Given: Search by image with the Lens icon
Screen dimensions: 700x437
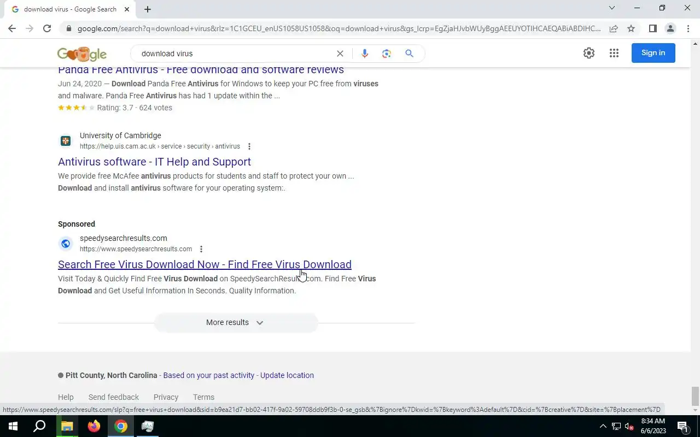Looking at the screenshot, I should [387, 54].
